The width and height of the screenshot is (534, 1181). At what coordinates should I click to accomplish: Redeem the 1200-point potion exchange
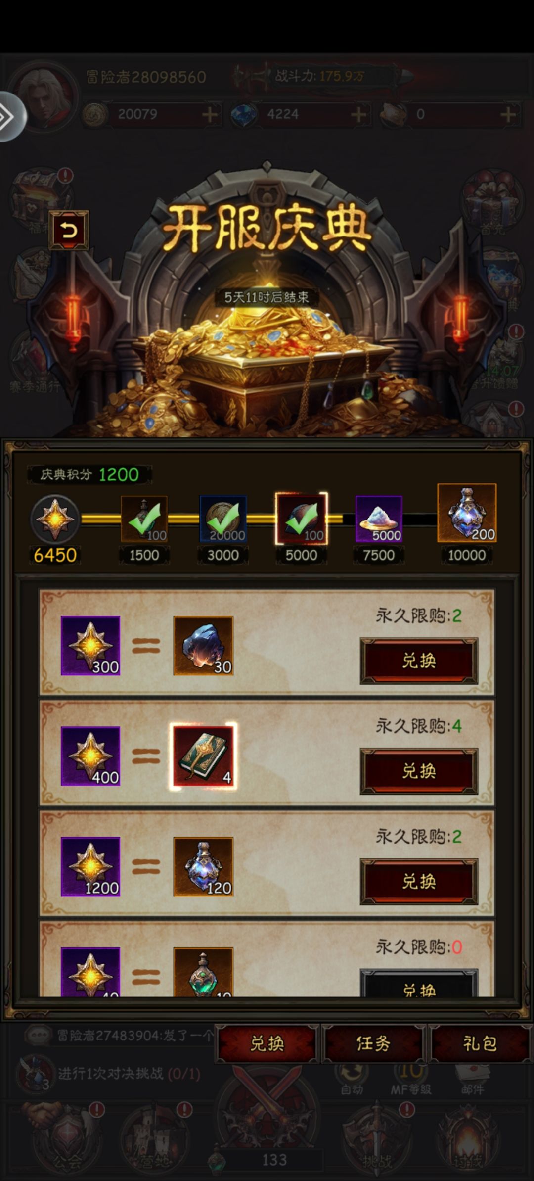[x=419, y=882]
